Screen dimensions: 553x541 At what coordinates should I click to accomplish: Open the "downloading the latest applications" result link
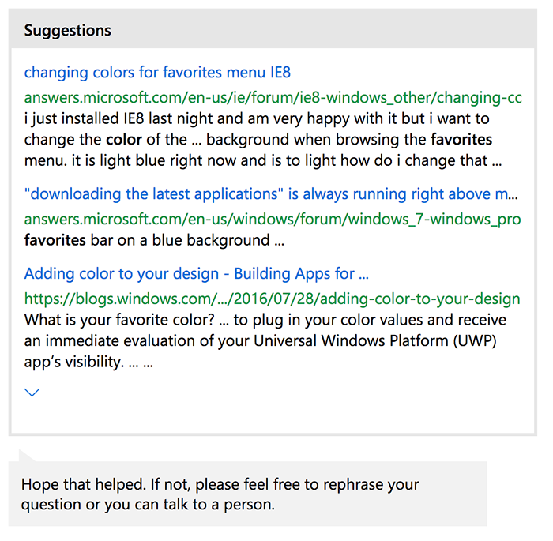tap(271, 194)
